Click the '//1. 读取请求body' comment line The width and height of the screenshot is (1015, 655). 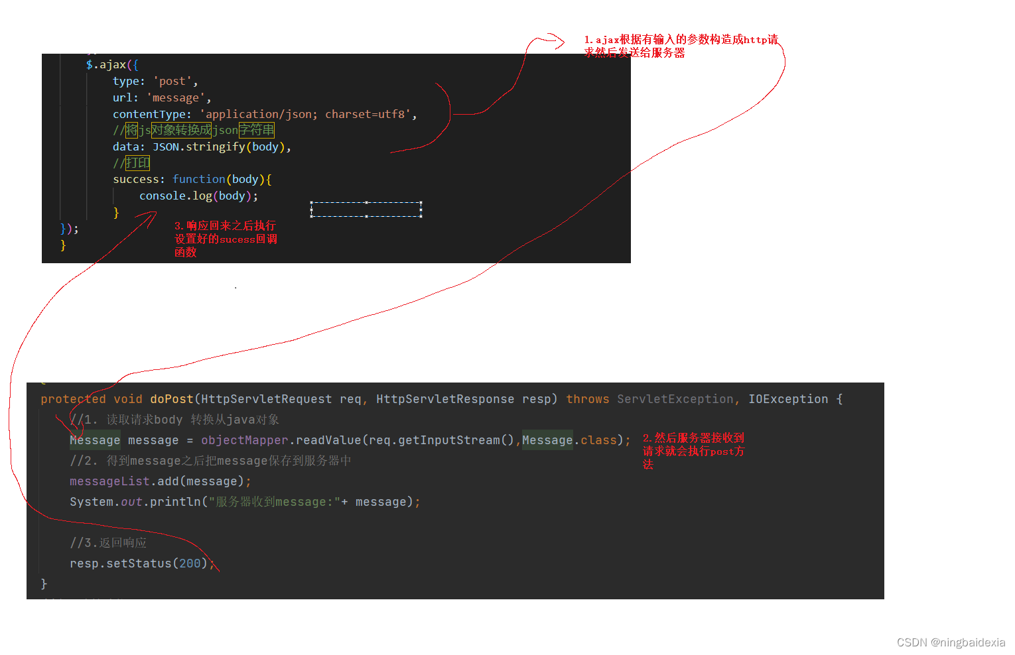click(x=174, y=420)
